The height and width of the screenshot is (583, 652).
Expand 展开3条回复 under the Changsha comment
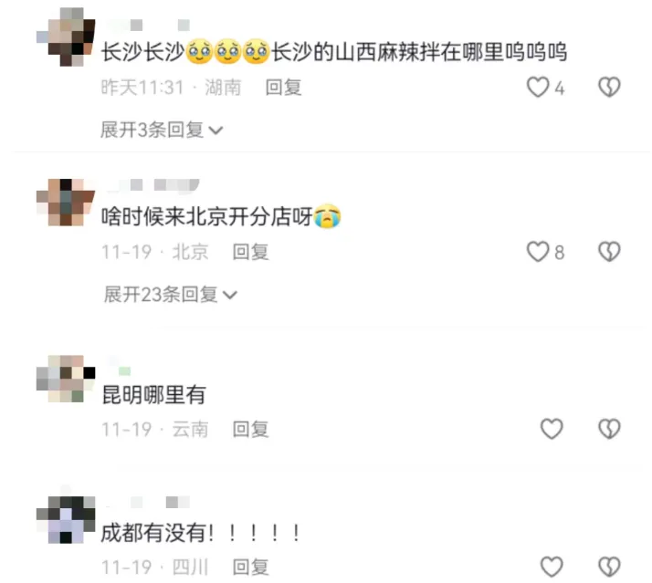point(162,130)
